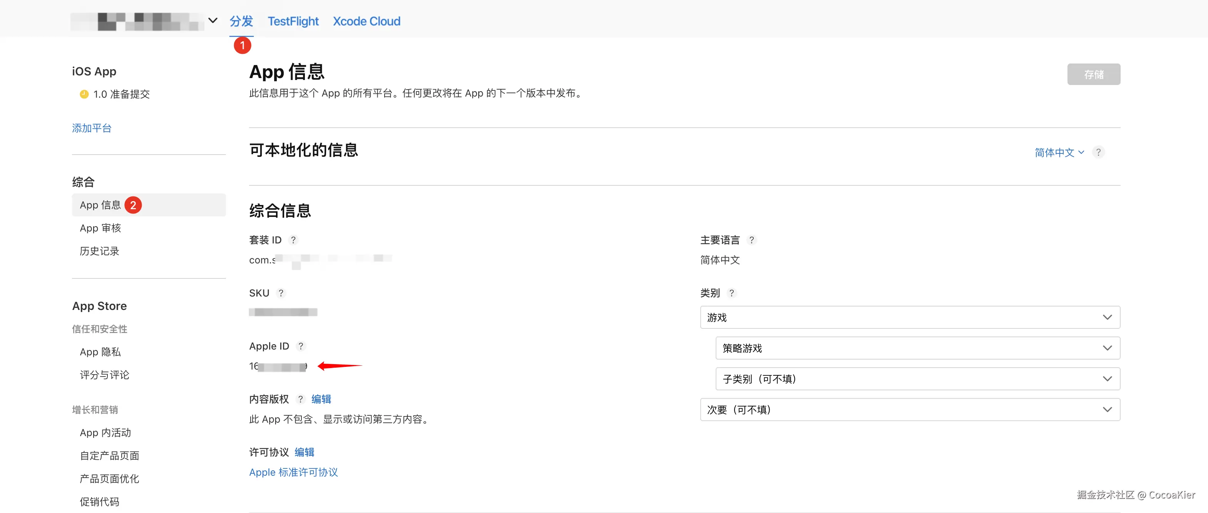
Task: Select App 审核 in the sidebar
Action: click(x=100, y=228)
